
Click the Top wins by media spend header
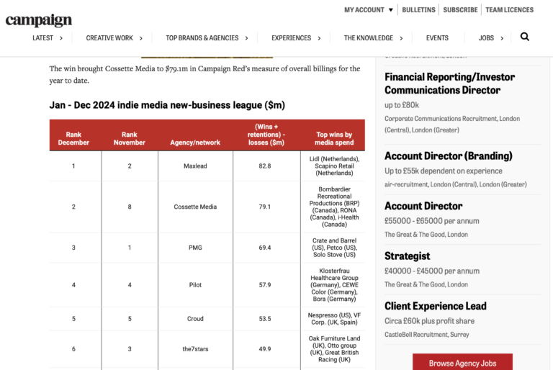pos(334,138)
